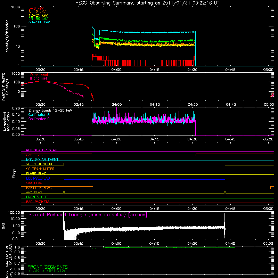Click the 'PARTICLE_FLAG' orange label

click(39, 188)
